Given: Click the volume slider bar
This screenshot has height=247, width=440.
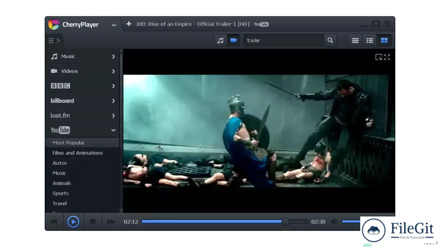Looking at the screenshot, I should coord(351,222).
